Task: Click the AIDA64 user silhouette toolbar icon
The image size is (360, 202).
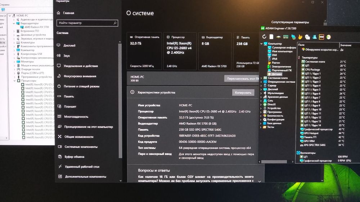Action: 314,37
